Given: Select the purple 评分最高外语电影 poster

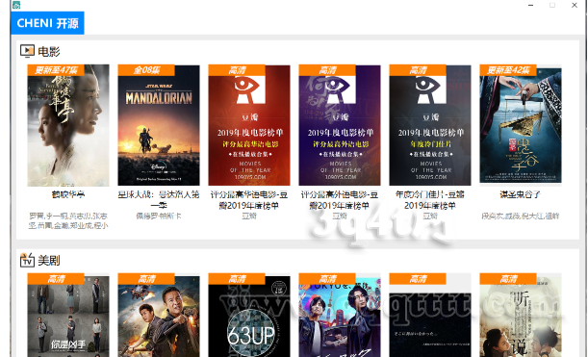Looking at the screenshot, I should (340, 125).
